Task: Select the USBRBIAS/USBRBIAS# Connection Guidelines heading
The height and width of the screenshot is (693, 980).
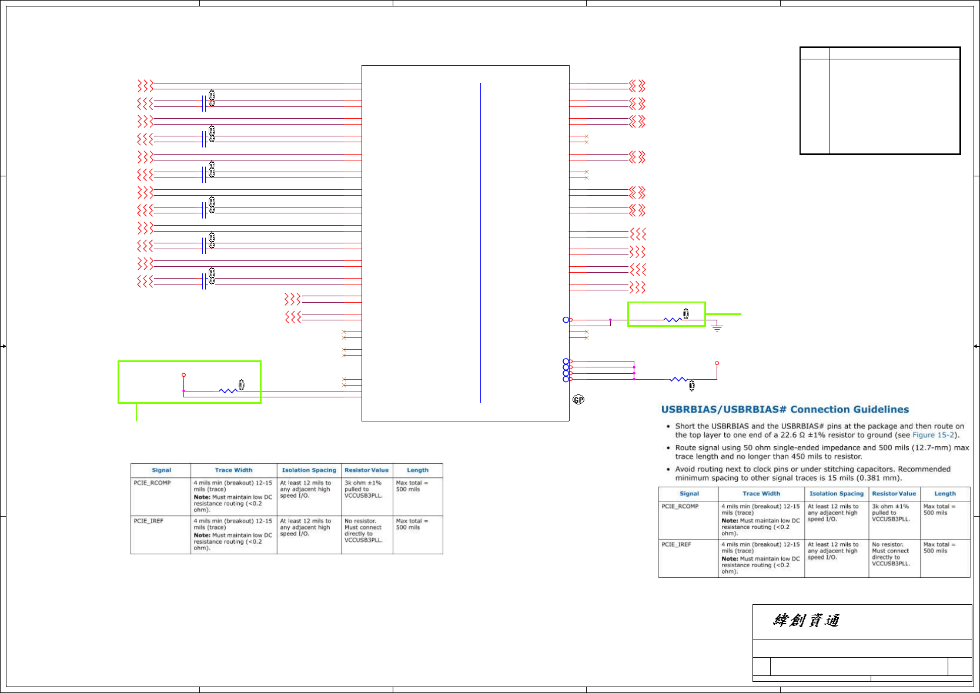Action: tap(785, 410)
